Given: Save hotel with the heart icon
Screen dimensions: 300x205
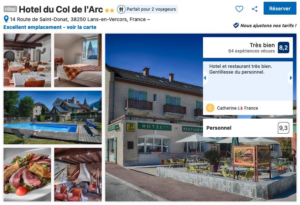Looking at the screenshot, I should [x=239, y=9].
